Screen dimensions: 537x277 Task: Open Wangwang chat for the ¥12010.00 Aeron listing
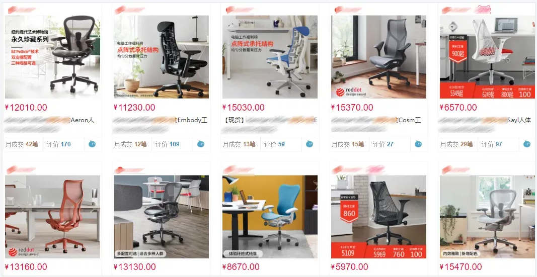click(92, 144)
